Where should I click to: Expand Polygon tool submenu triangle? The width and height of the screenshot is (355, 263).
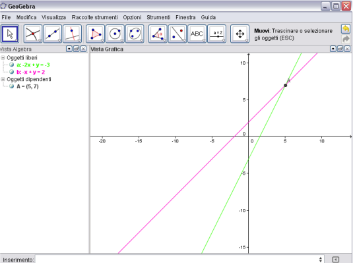(102, 41)
